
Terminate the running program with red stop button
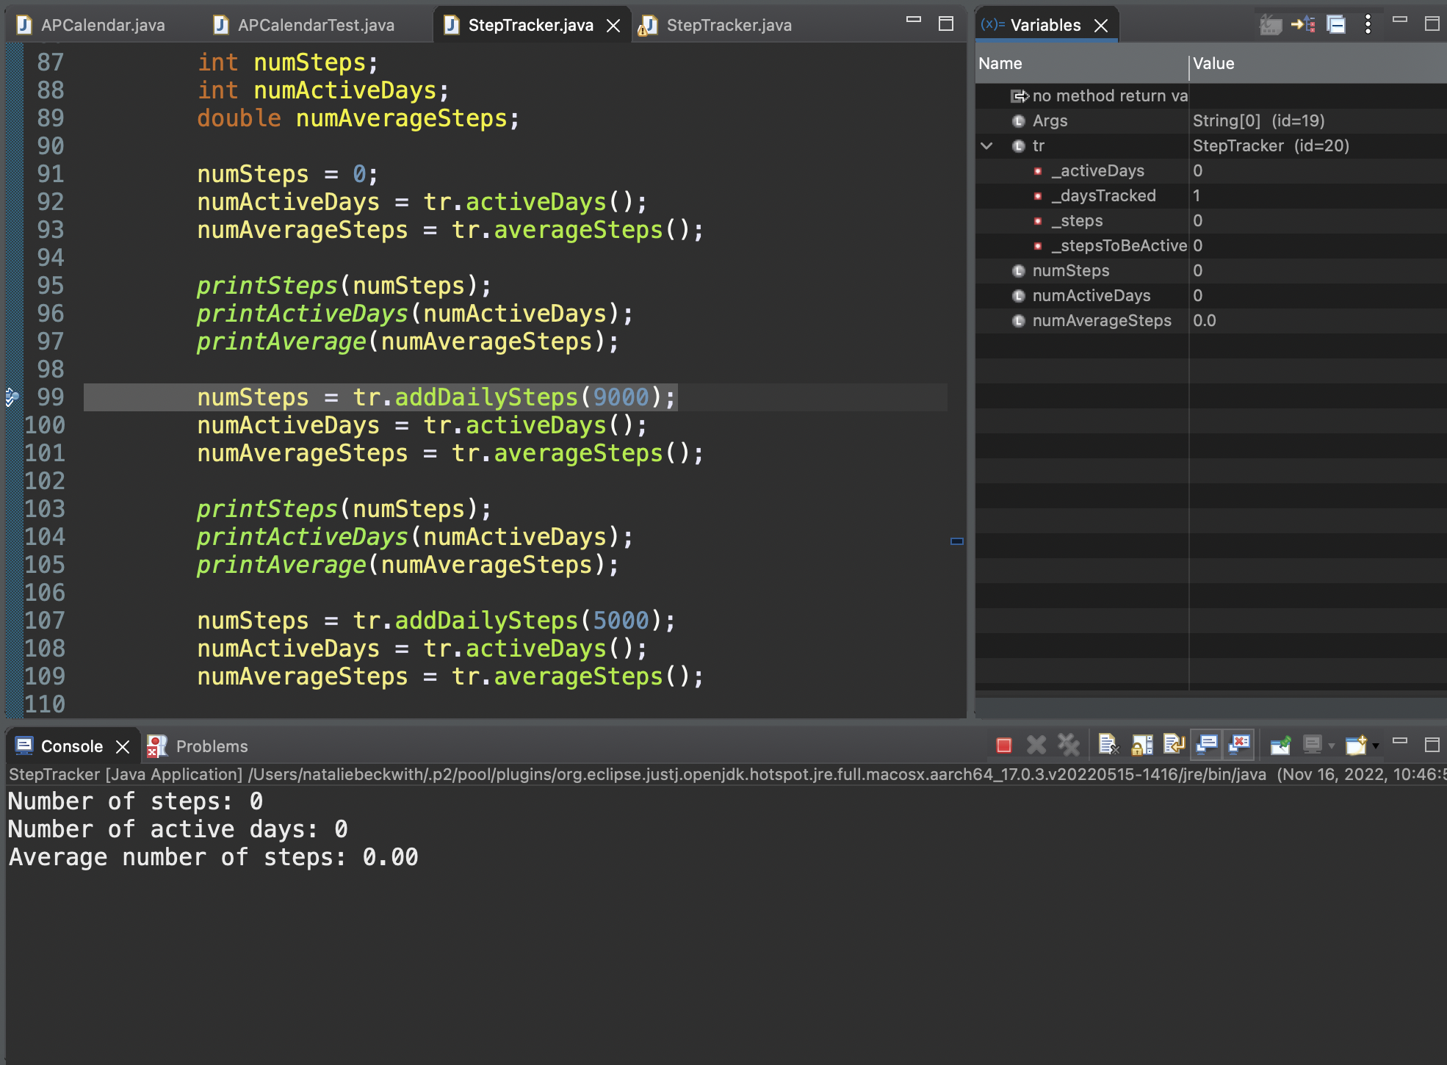tap(1003, 745)
